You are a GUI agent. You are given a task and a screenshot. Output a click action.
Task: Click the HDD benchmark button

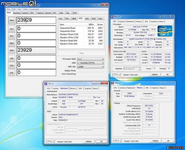click(12, 51)
